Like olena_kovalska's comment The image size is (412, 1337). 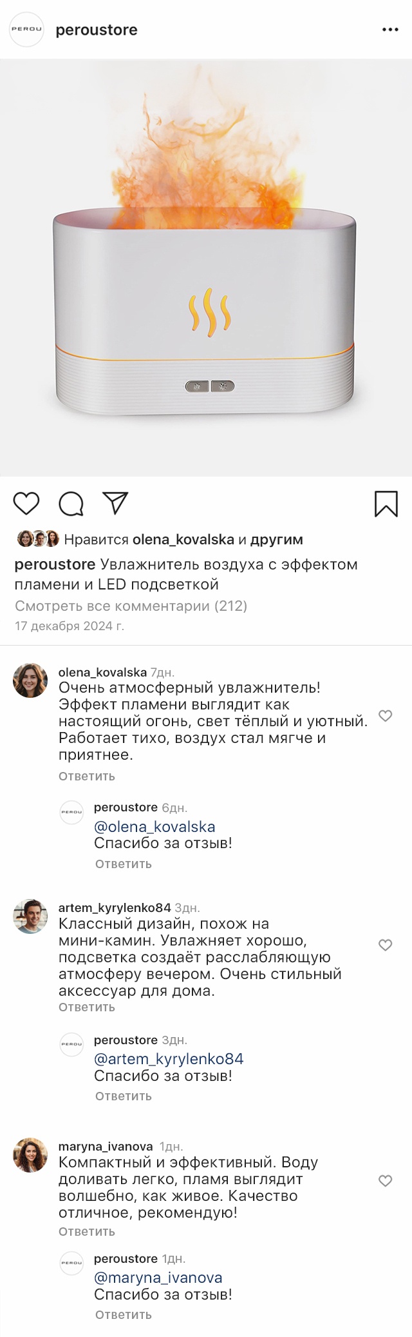[385, 716]
